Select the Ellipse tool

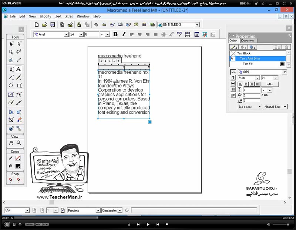[x=11, y=85]
